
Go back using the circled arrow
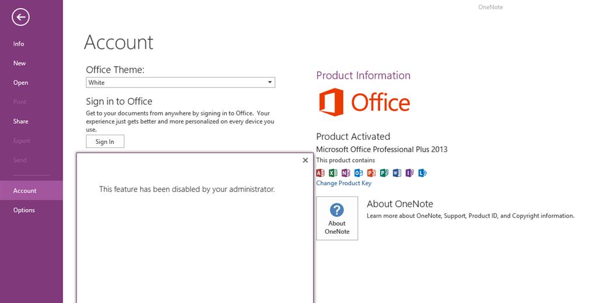coord(20,17)
